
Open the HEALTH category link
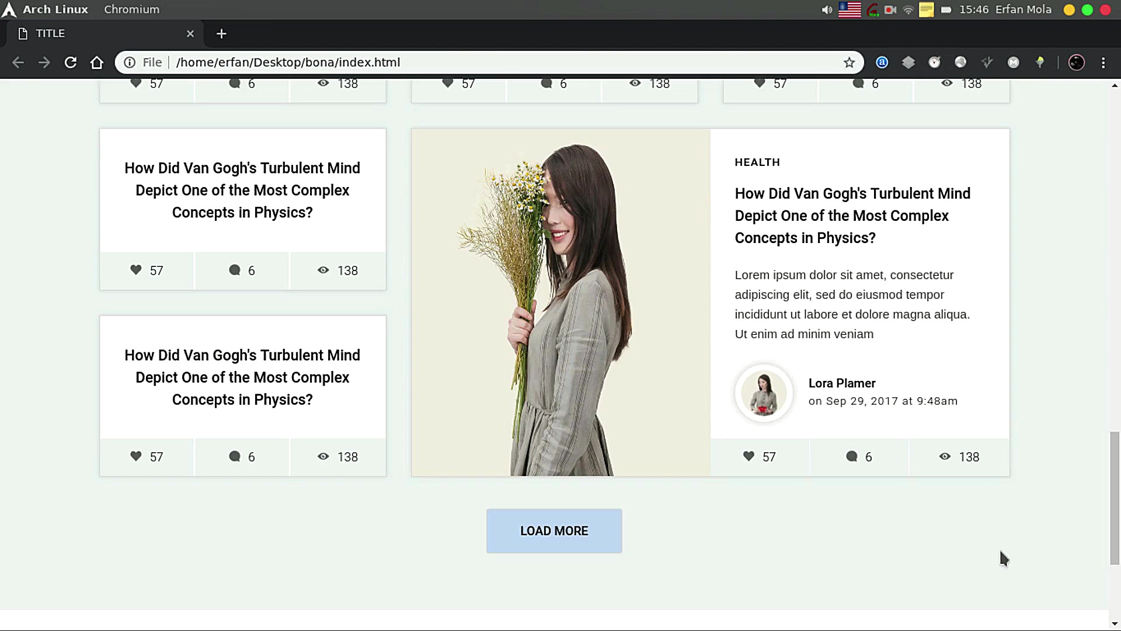point(757,162)
